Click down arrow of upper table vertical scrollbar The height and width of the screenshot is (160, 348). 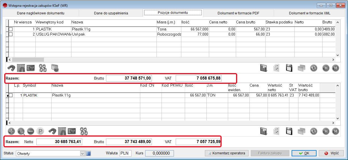338,55
